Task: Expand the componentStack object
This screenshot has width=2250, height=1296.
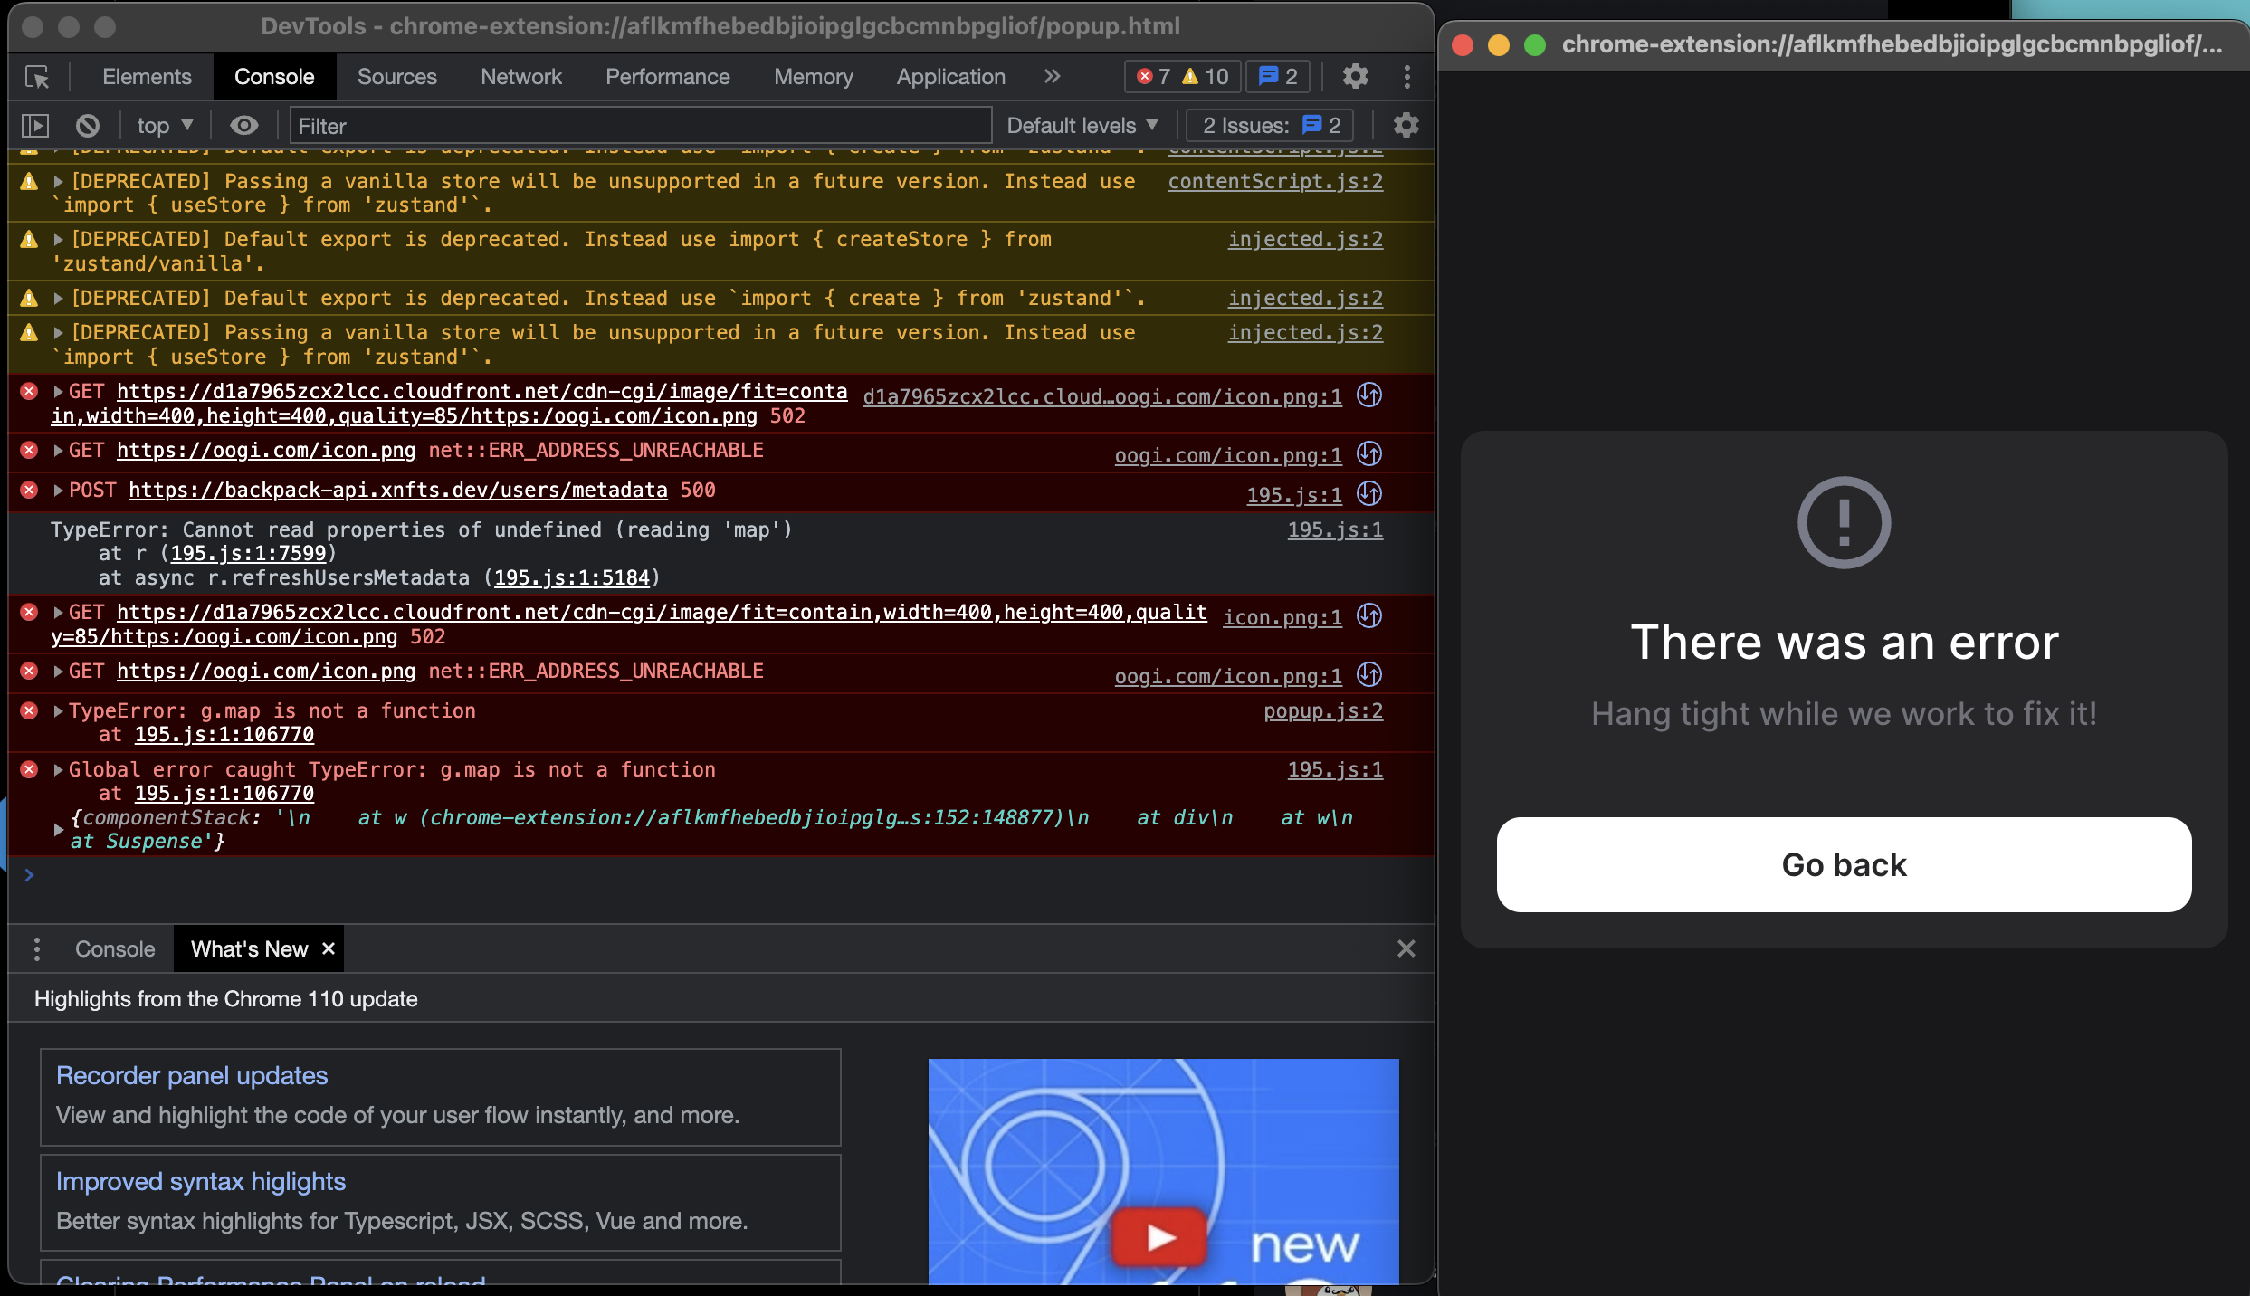Action: point(58,830)
